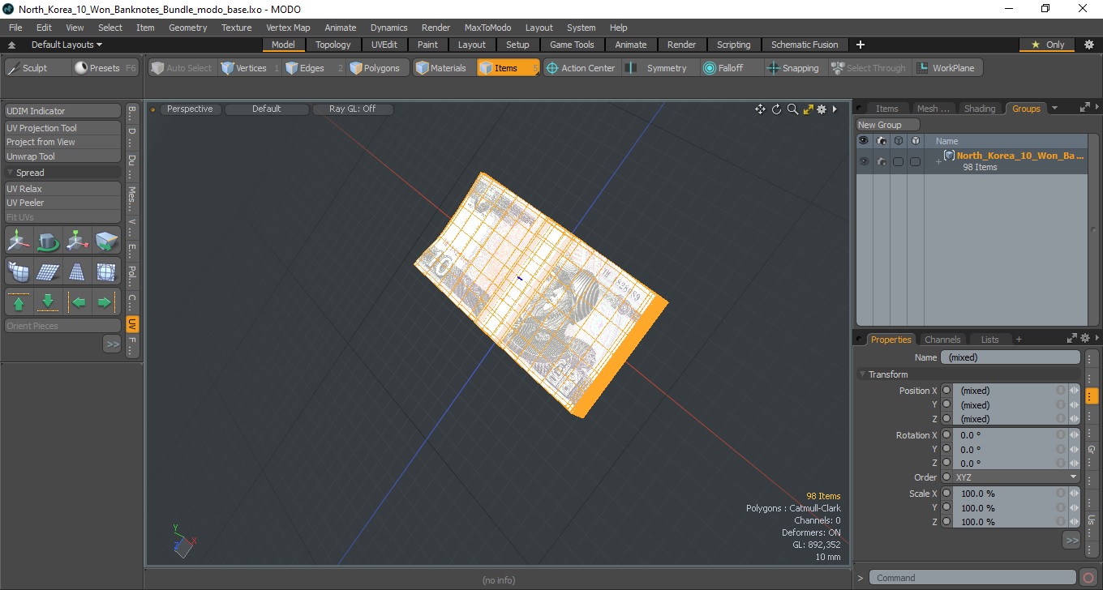The height and width of the screenshot is (590, 1103).
Task: Align UVs up with green up arrow
Action: tap(19, 302)
